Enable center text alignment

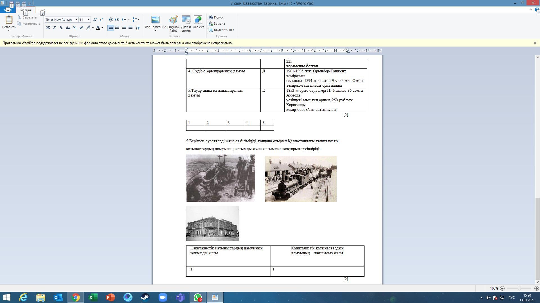pyautogui.click(x=117, y=28)
